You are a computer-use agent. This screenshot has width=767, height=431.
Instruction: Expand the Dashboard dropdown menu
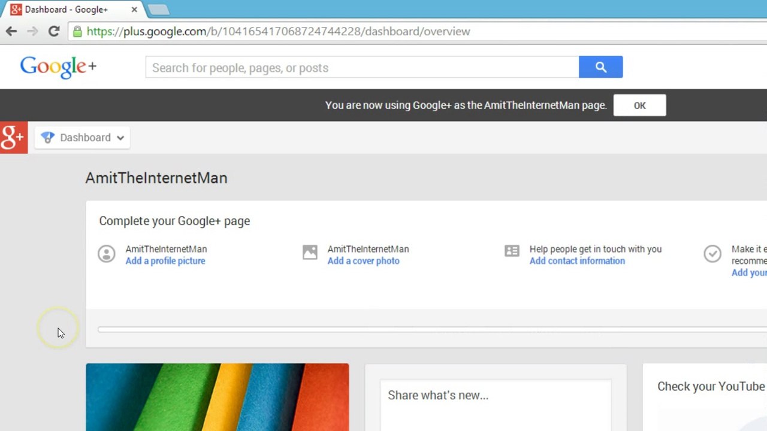point(83,138)
